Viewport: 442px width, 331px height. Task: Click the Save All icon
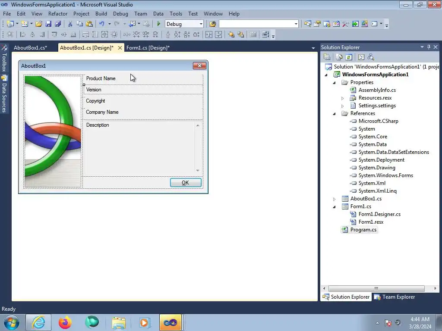pyautogui.click(x=58, y=24)
